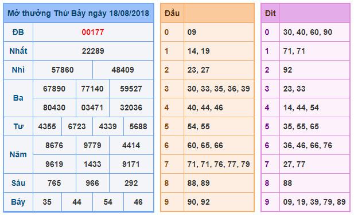Select the number 9619
The image size is (354, 215).
54,165
